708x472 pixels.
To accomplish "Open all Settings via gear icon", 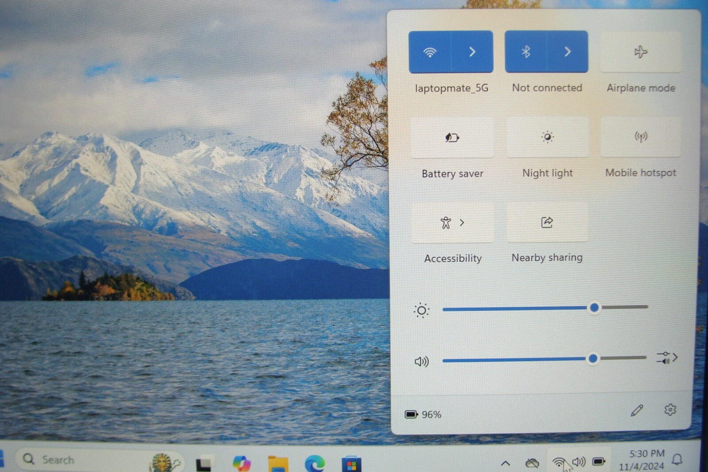I will pos(670,410).
